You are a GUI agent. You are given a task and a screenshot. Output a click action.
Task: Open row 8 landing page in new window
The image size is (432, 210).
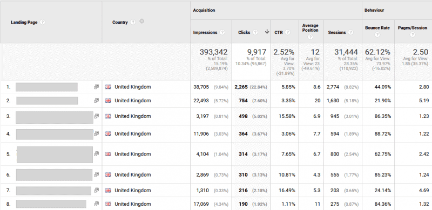pyautogui.click(x=96, y=204)
